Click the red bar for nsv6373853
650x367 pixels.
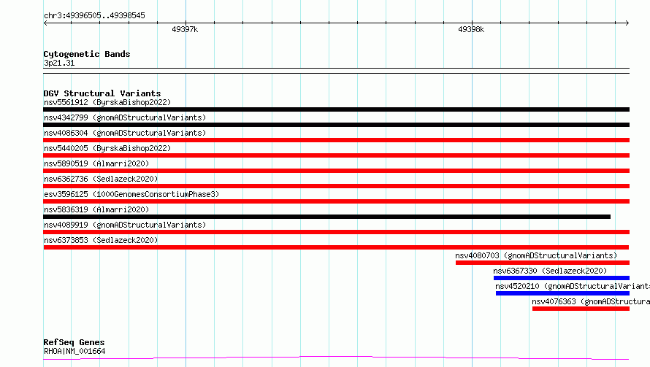(x=336, y=247)
